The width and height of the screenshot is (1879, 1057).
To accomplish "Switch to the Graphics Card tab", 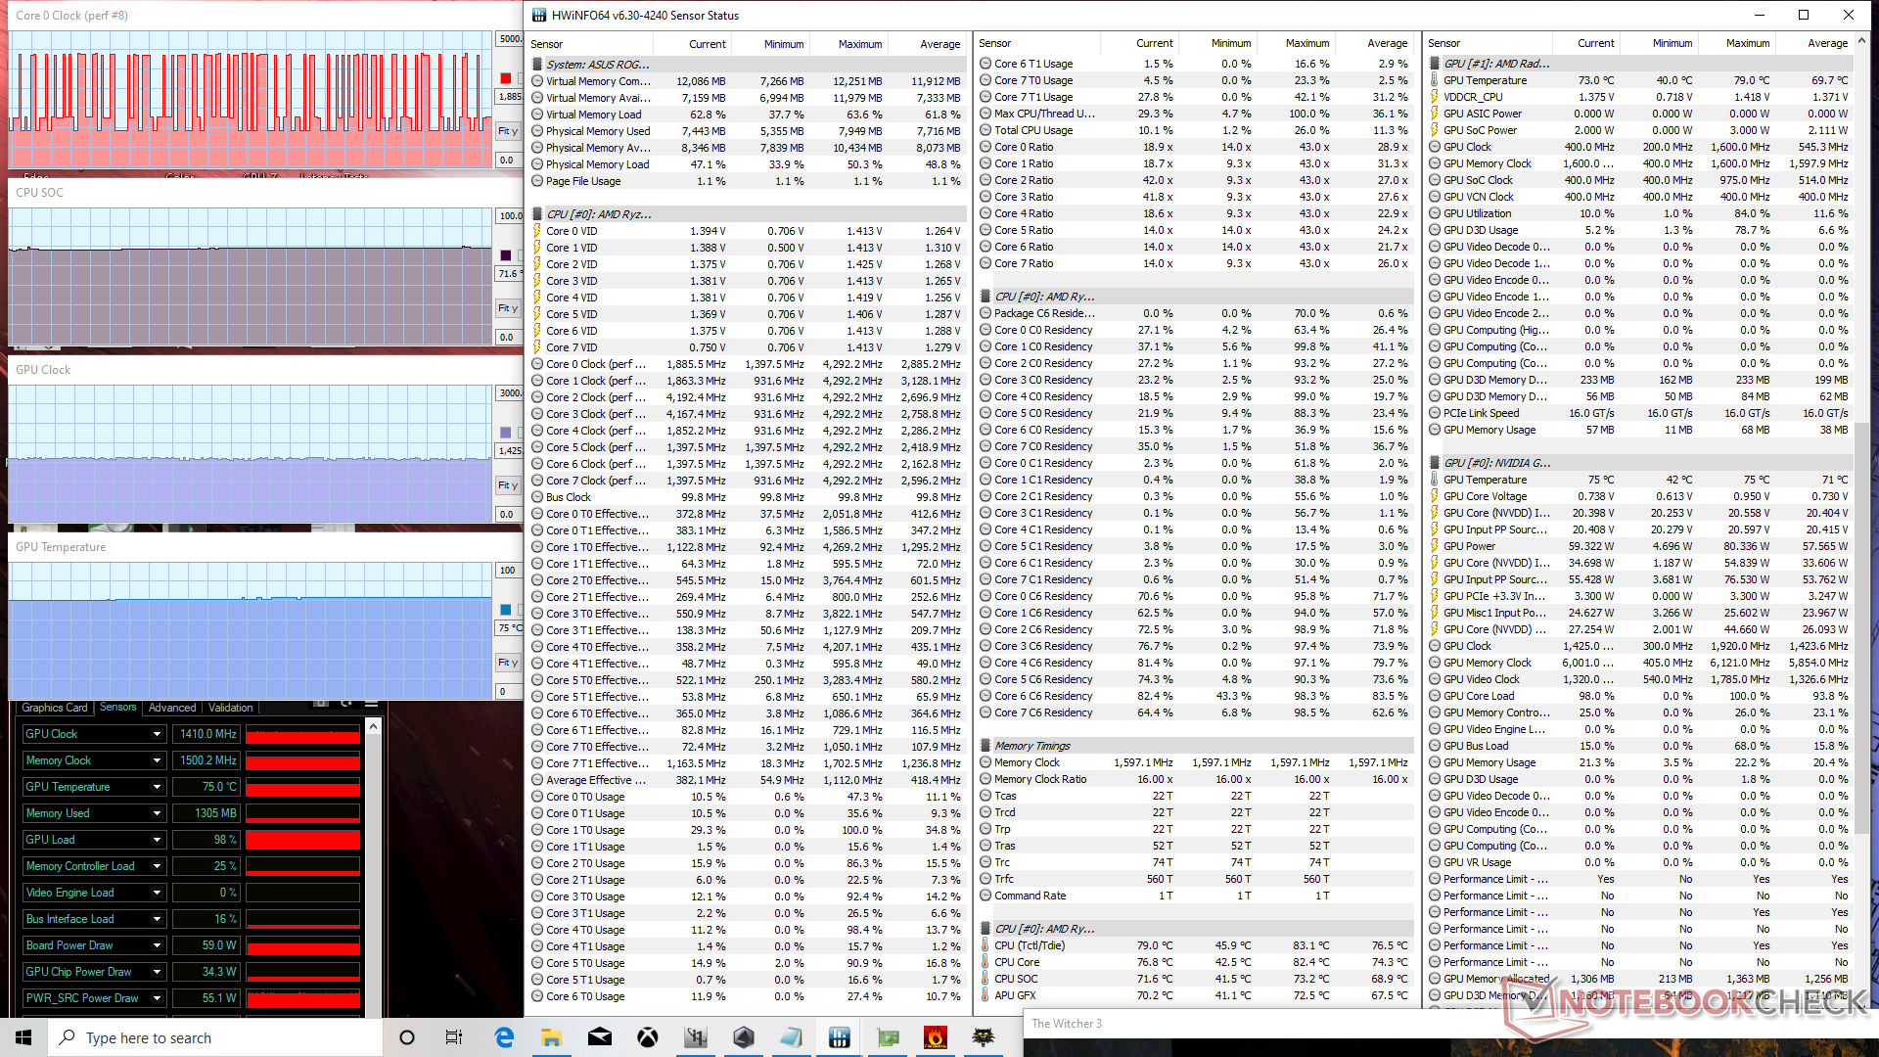I will coord(55,708).
